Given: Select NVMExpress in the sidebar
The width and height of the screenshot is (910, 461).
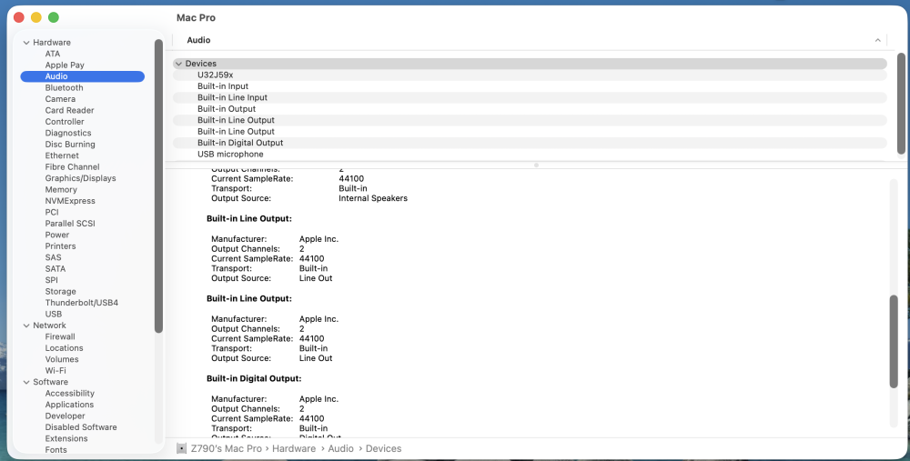Looking at the screenshot, I should pos(70,201).
